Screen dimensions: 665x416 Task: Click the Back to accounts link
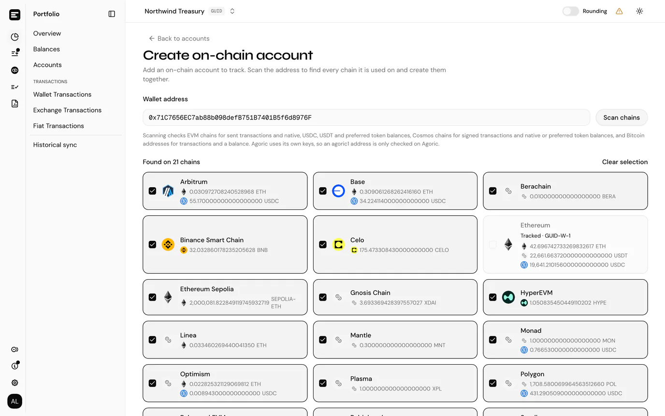coord(179,39)
